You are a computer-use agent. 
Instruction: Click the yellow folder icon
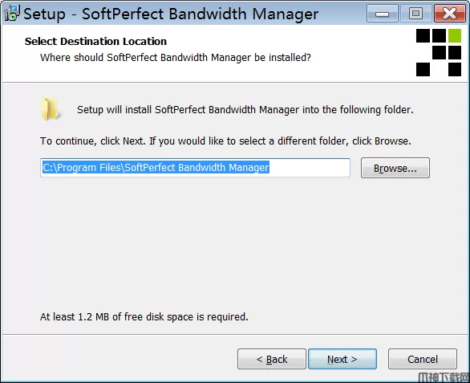point(51,109)
